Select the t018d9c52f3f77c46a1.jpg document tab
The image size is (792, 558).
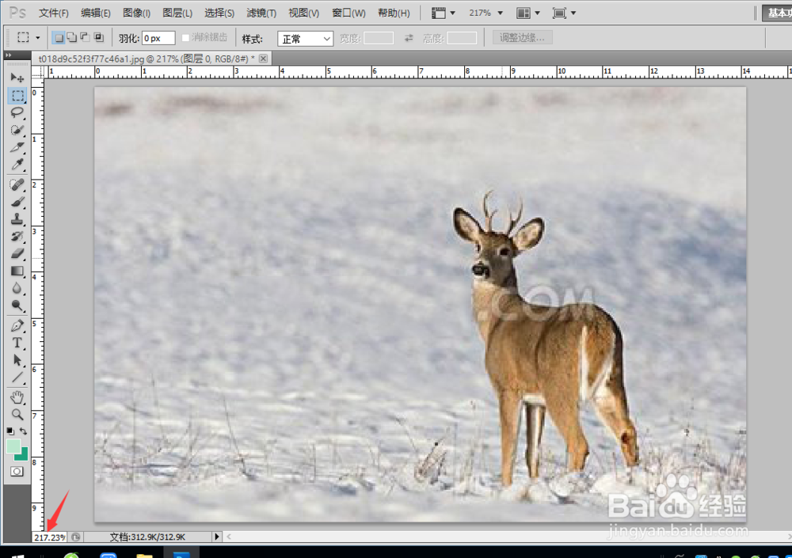[147, 59]
